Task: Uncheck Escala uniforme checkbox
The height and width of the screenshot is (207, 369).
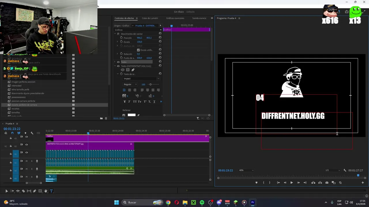Action: pyautogui.click(x=138, y=50)
